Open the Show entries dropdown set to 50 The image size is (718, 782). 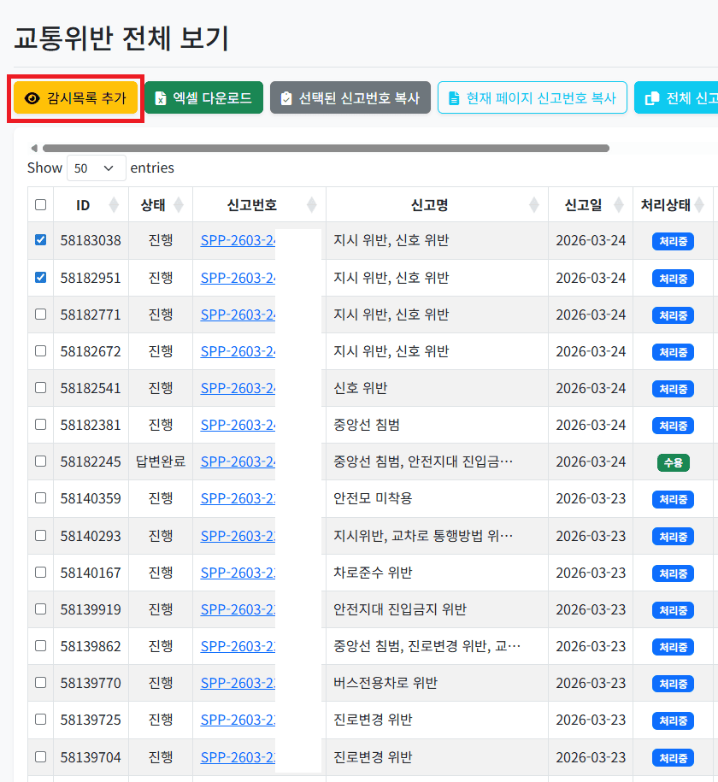coord(96,168)
